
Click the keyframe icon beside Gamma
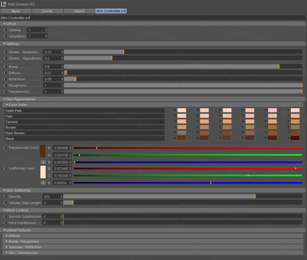tap(5, 30)
